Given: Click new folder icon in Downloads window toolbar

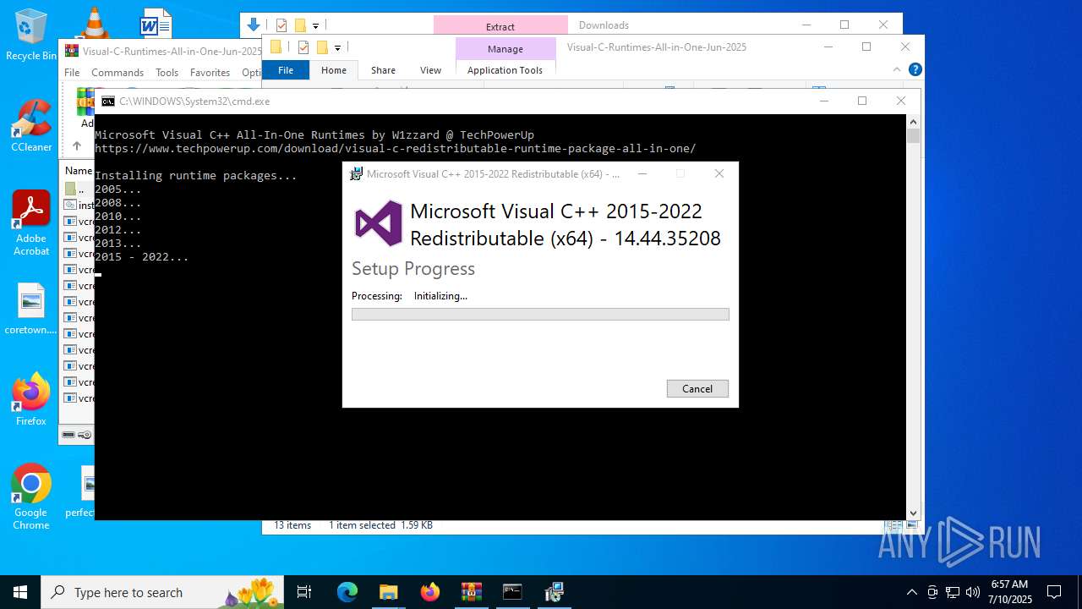Looking at the screenshot, I should pos(300,25).
